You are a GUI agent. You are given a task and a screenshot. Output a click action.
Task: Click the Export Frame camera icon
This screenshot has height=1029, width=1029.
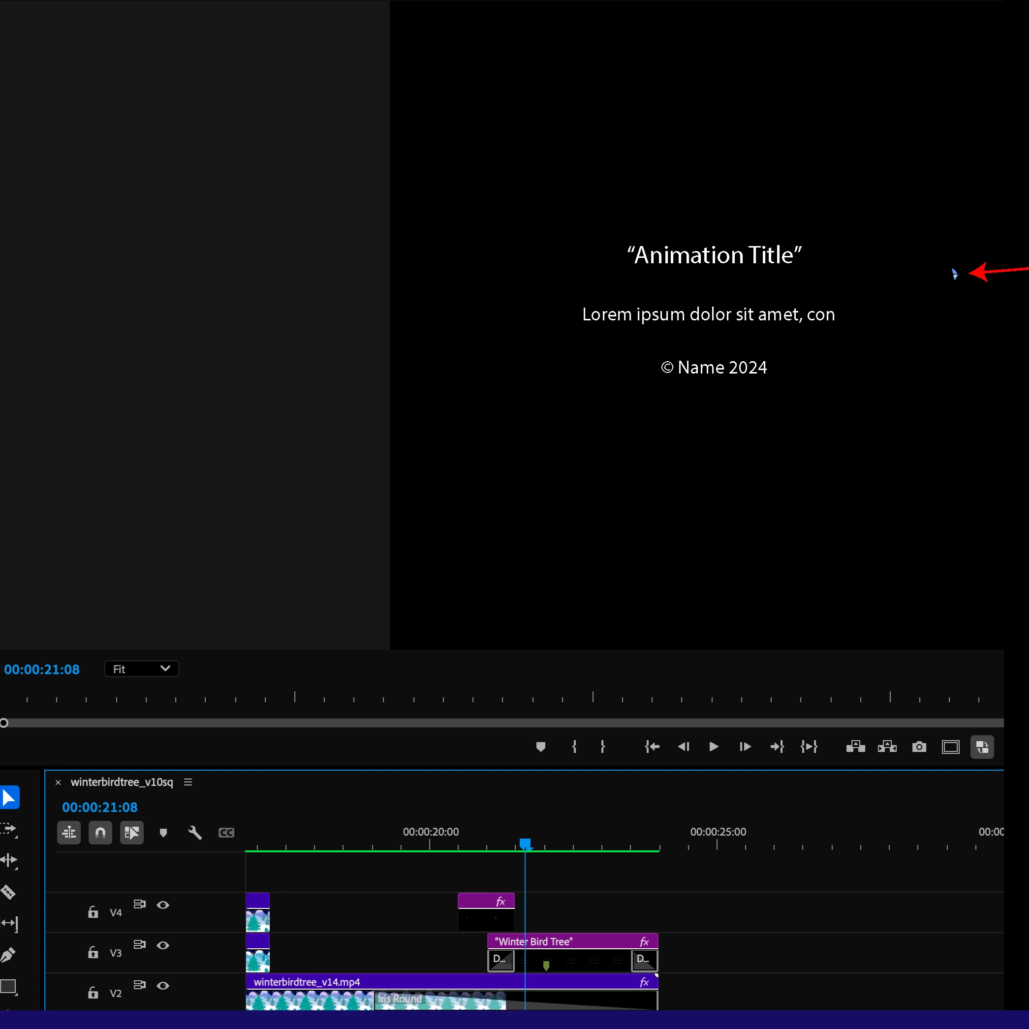click(x=919, y=747)
